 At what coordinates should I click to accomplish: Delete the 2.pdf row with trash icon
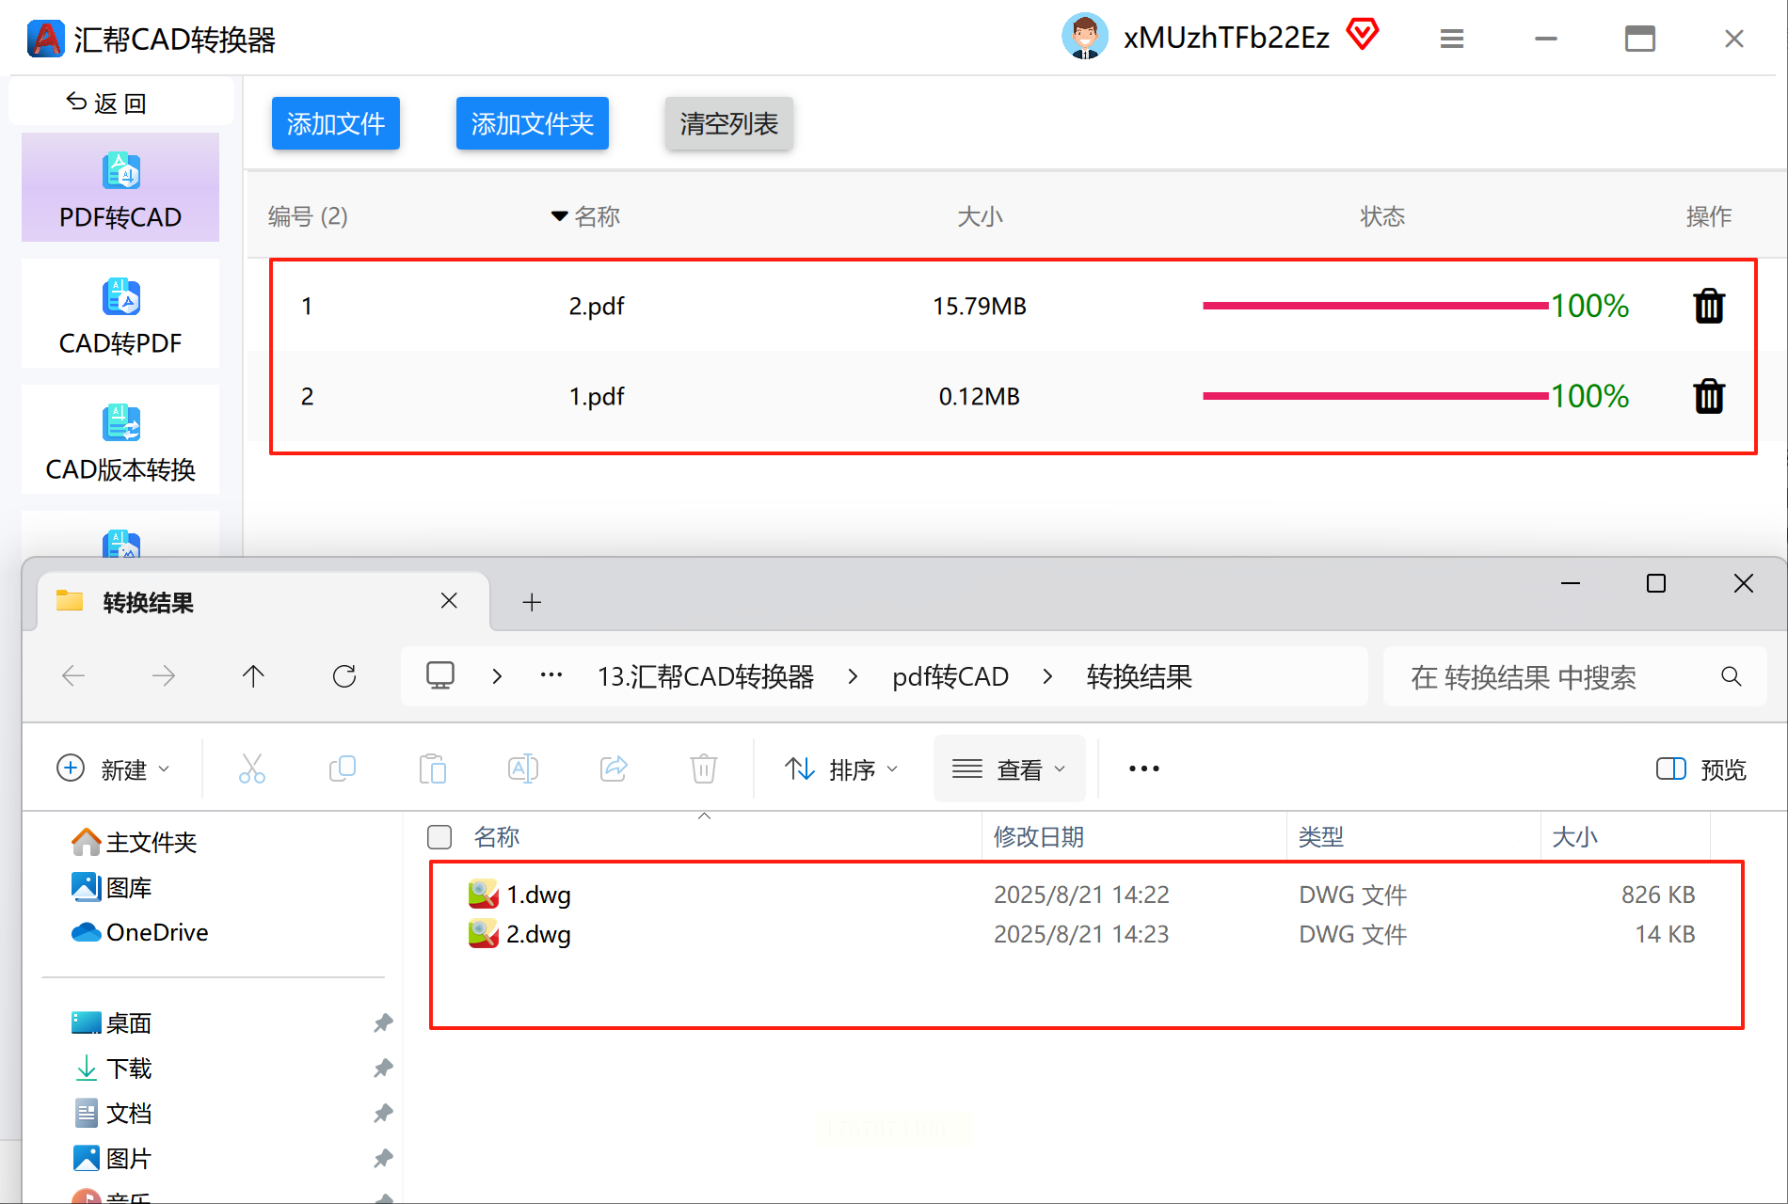click(x=1709, y=306)
